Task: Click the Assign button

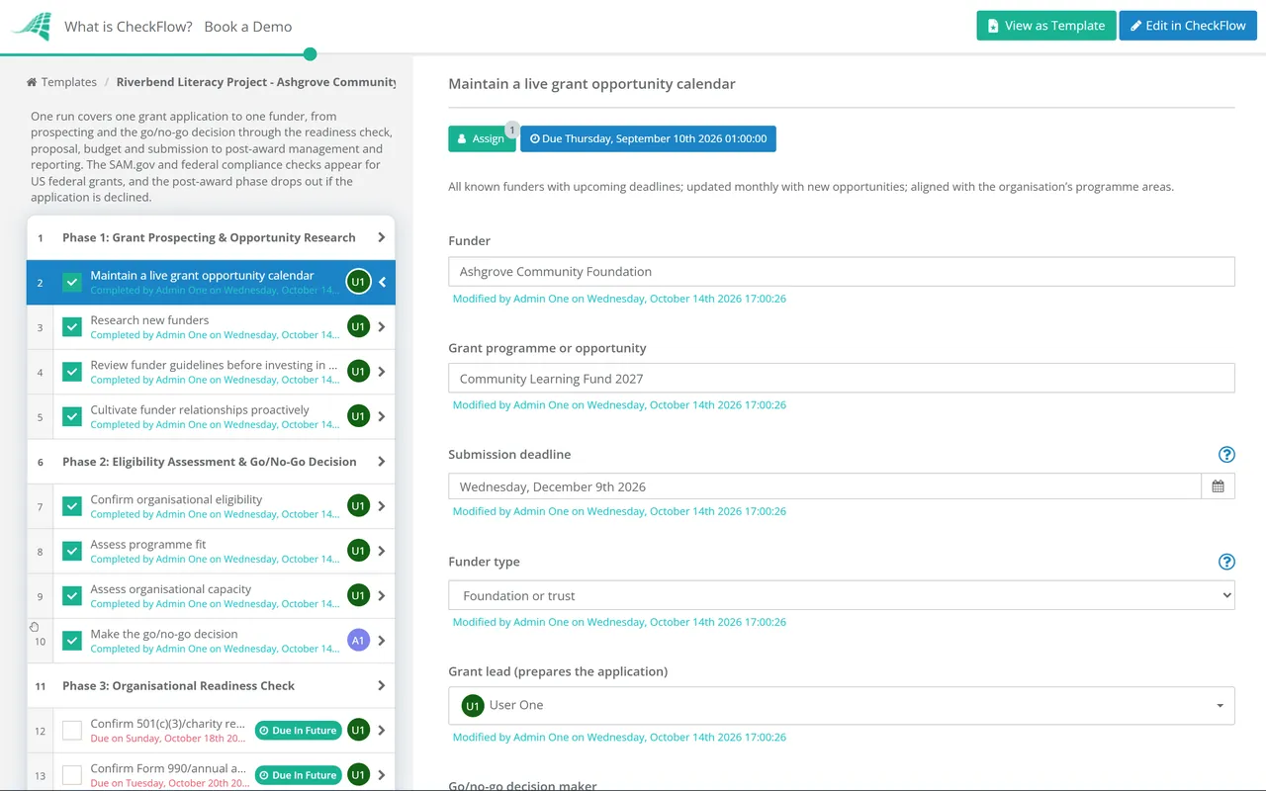Action: [482, 138]
